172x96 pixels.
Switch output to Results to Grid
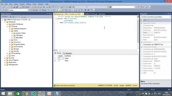click(73, 10)
